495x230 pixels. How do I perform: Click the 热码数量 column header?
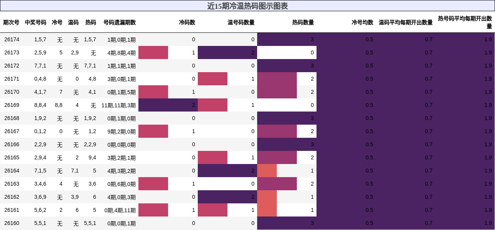pyautogui.click(x=303, y=22)
